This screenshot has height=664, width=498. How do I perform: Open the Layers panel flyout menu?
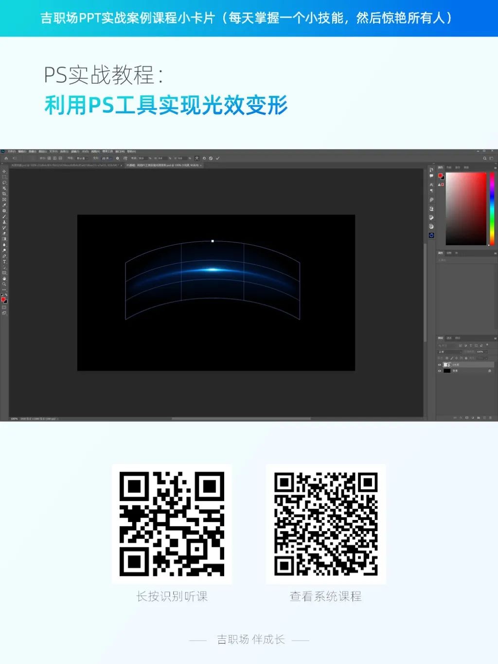point(496,338)
